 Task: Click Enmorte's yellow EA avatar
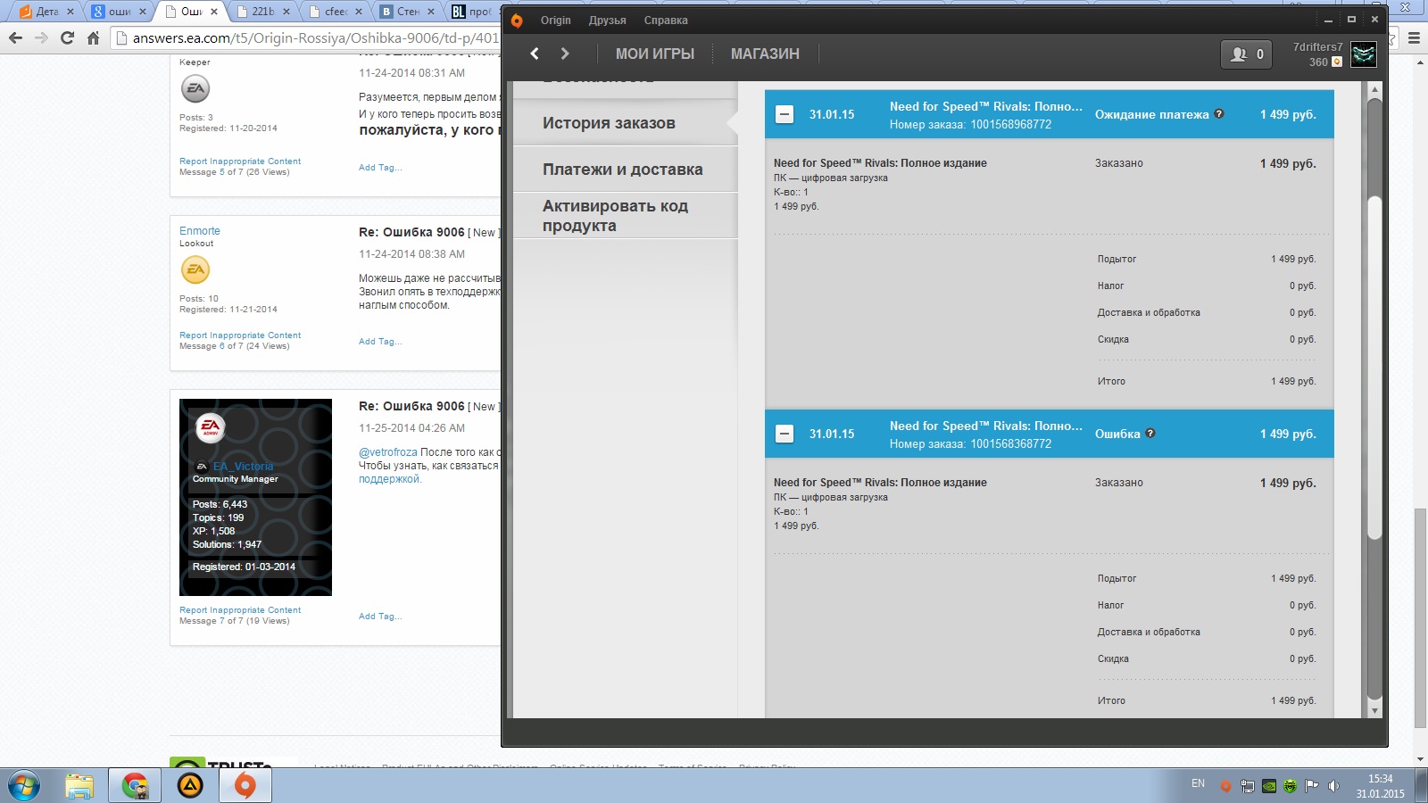click(x=195, y=269)
